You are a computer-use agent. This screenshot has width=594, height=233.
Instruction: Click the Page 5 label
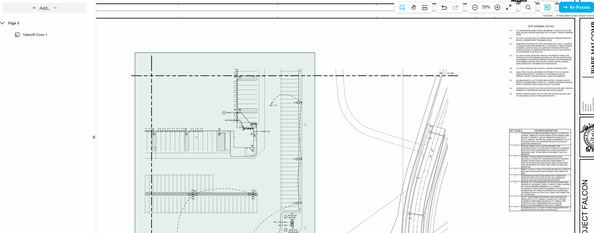13,23
